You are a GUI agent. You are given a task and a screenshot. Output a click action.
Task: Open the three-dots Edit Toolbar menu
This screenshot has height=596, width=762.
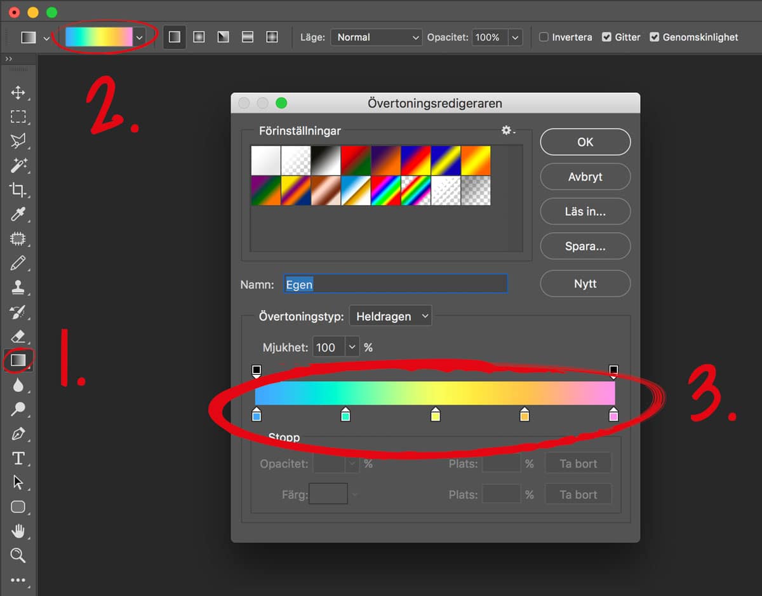18,580
